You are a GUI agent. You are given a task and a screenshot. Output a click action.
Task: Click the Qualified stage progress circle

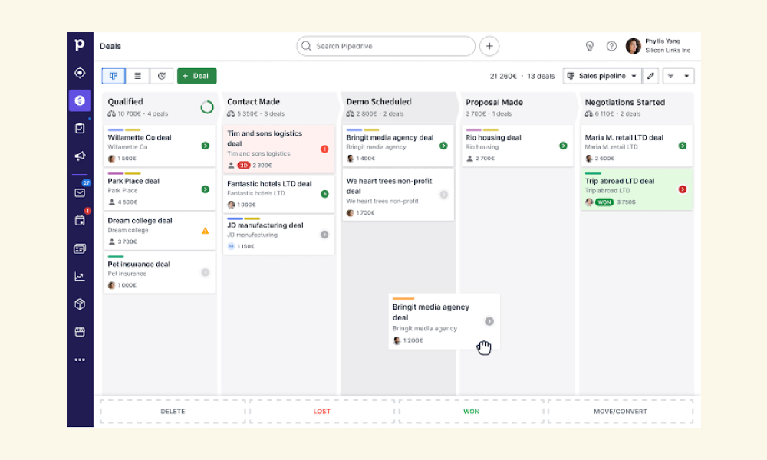[207, 107]
